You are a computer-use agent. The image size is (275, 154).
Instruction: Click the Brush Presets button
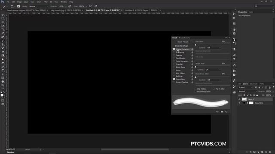pos(183,42)
